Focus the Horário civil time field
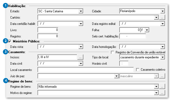 [x=124, y=64]
